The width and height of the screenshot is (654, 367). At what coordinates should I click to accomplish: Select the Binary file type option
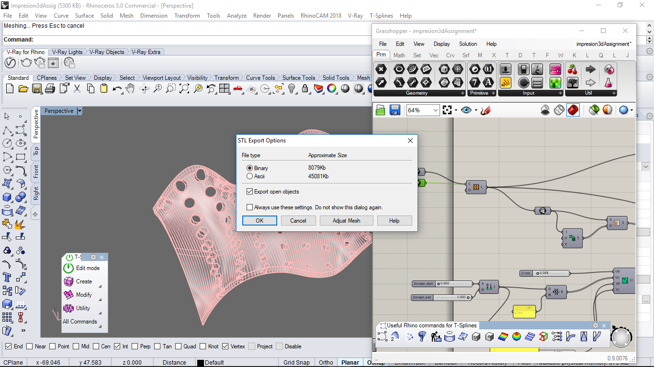[249, 168]
